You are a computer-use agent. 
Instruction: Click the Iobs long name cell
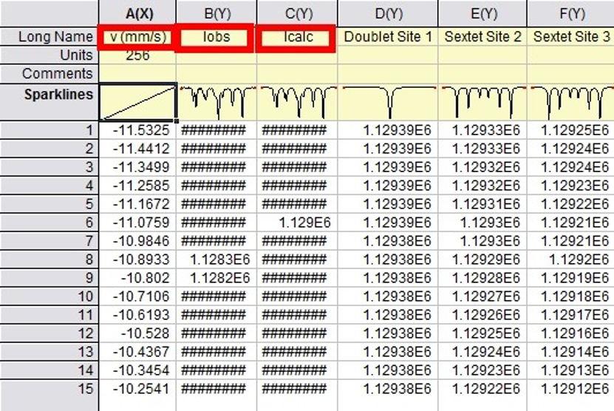[216, 37]
